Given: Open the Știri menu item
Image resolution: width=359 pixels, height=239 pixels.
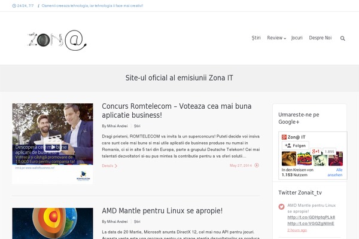Looking at the screenshot, I should tap(256, 38).
